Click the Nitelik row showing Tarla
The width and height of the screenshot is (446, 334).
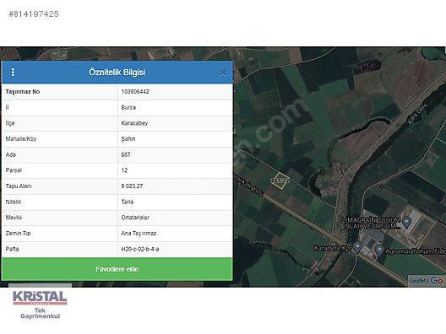click(117, 202)
